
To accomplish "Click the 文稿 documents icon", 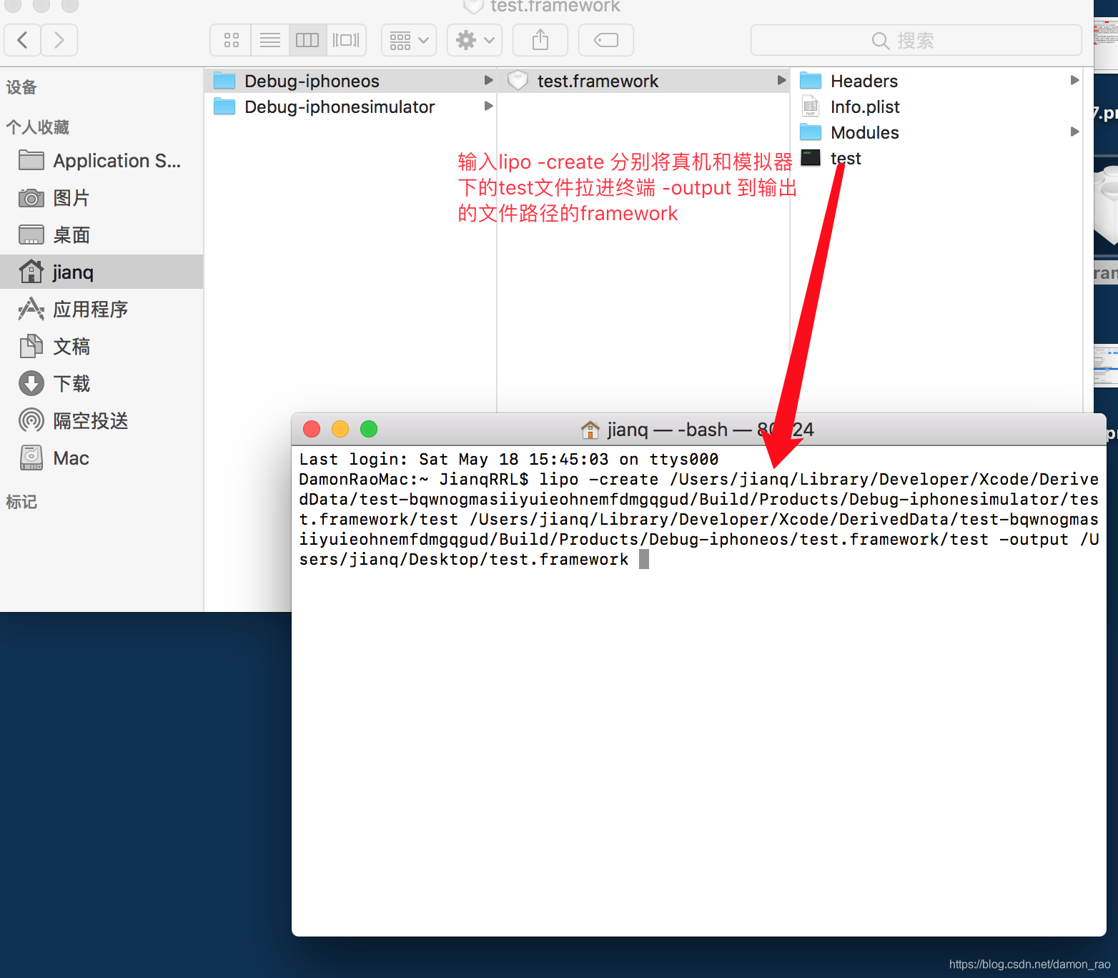I will (31, 346).
